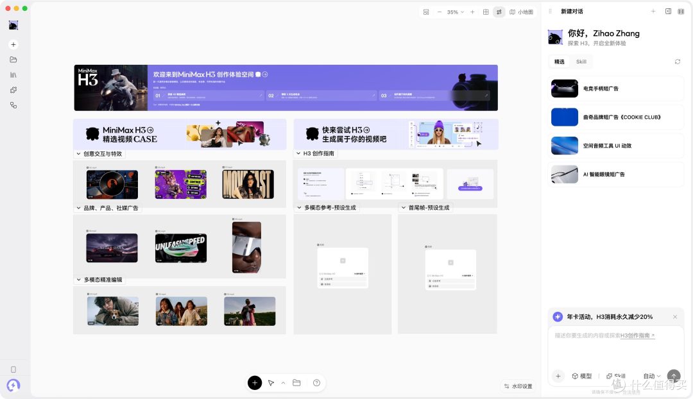Open the H3创作指南 link in prompt box
The width and height of the screenshot is (693, 399).
[x=637, y=335]
